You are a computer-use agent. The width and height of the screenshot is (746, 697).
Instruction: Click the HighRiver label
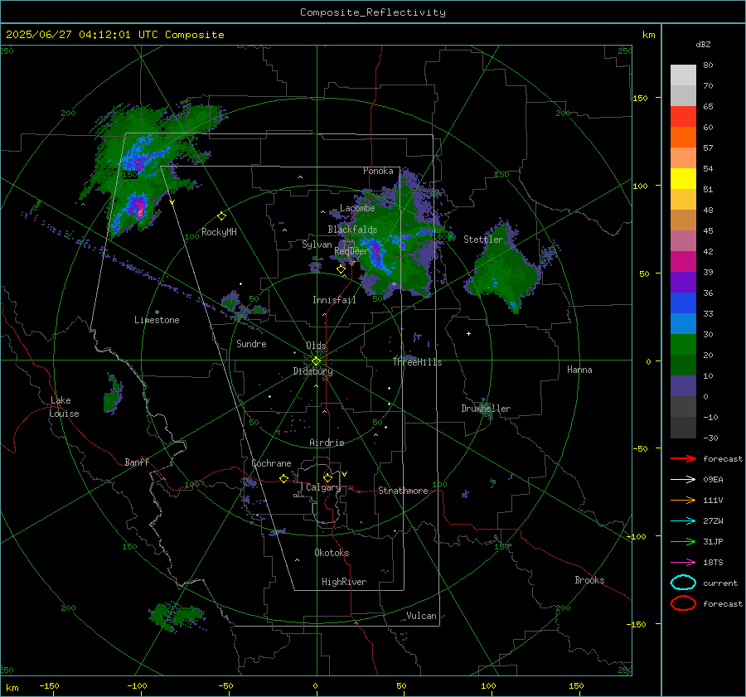pos(344,582)
